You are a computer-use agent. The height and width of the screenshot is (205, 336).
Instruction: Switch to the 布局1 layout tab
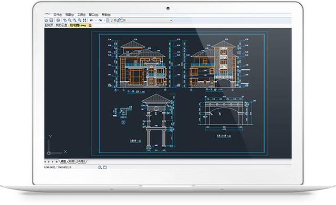pyautogui.click(x=72, y=161)
